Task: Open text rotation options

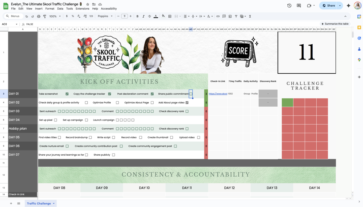Action: (x=209, y=16)
